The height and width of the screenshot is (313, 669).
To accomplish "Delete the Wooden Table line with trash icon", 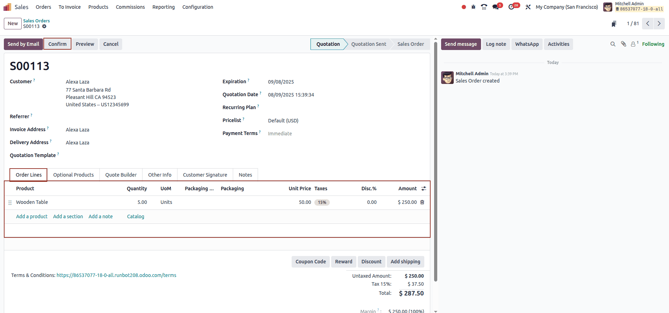I will tap(422, 202).
